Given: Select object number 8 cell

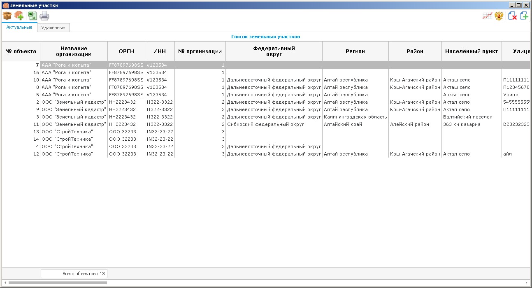Looking at the screenshot, I should click(x=21, y=87).
